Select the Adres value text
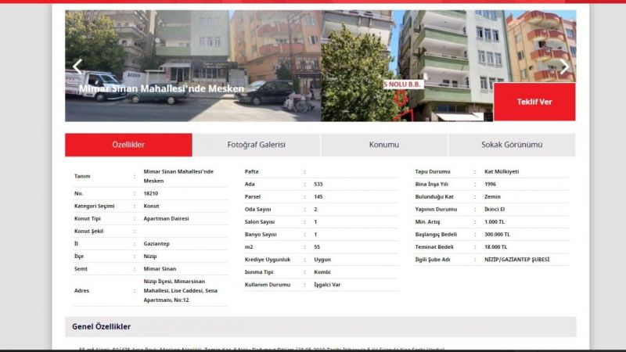Viewport: 626px width, 352px height. (x=181, y=290)
